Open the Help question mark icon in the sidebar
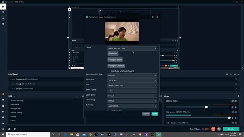This screenshot has height=137, width=244. [3, 118]
